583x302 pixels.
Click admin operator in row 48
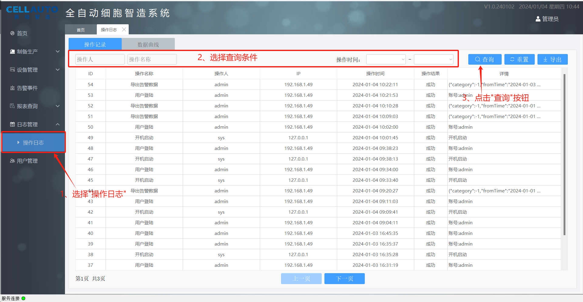coord(221,148)
